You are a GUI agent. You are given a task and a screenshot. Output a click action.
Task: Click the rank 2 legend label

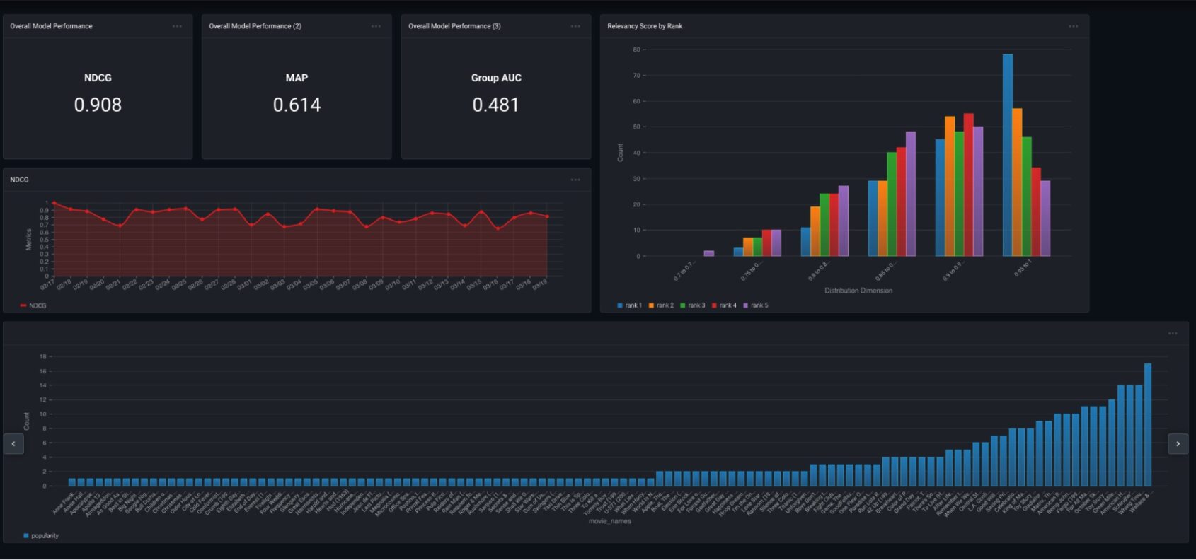pyautogui.click(x=665, y=305)
